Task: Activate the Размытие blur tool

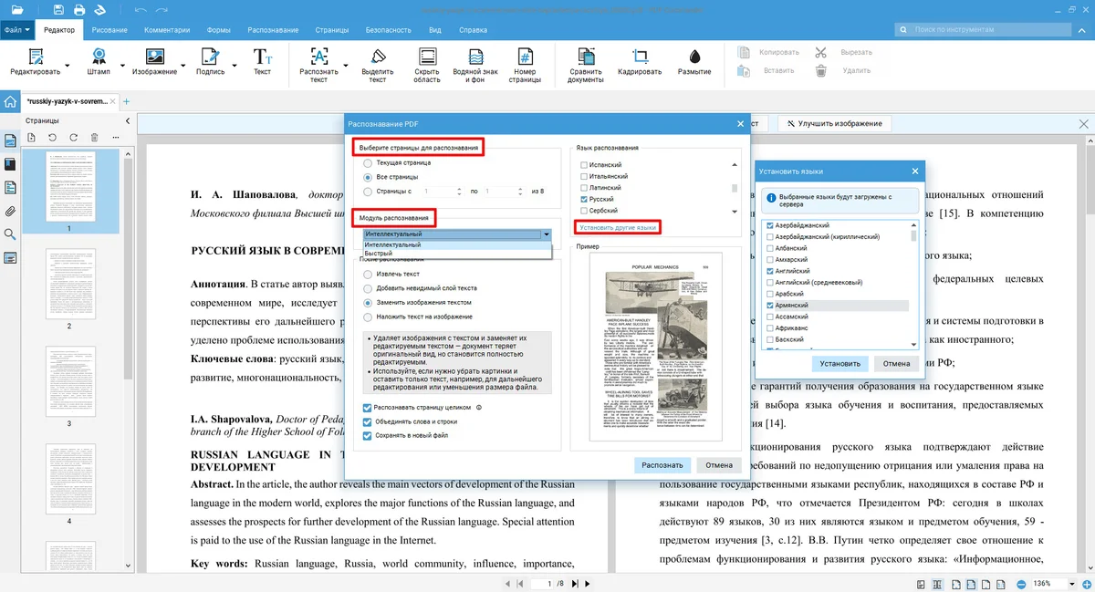Action: [x=694, y=57]
